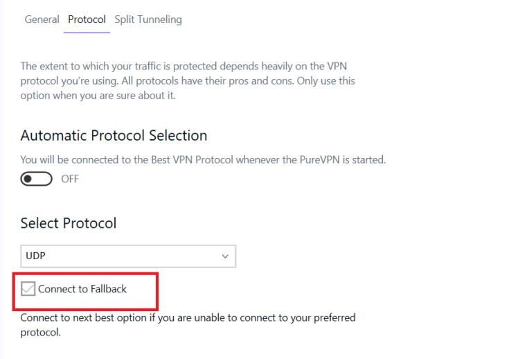Expand the protocol list using the chevron arrow
The image size is (520, 359).
[225, 256]
